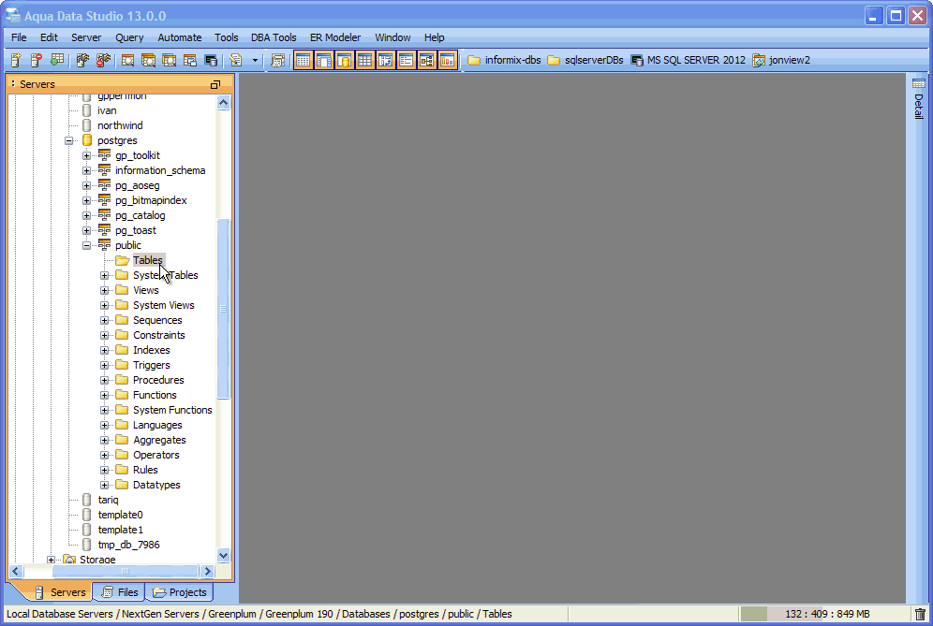Click the disconnect server icon with red mark
933x626 pixels.
click(x=104, y=60)
